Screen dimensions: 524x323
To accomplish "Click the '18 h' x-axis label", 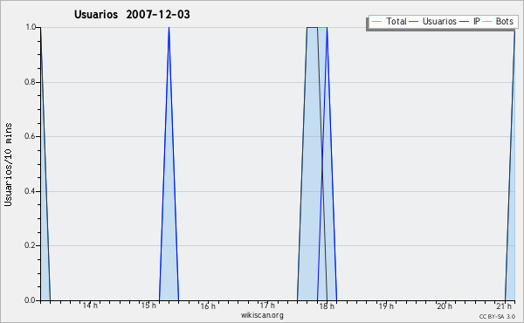I will 327,306.
